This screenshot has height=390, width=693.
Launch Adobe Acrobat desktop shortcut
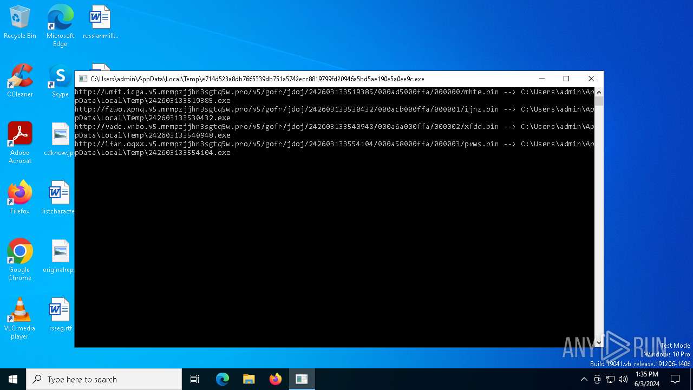click(x=20, y=143)
